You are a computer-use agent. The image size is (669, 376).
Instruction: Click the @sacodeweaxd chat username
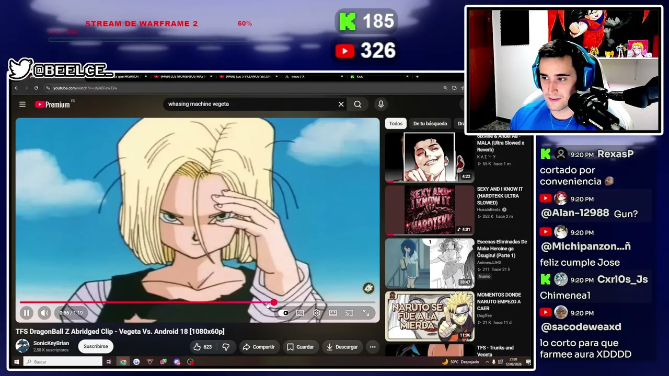coord(581,327)
